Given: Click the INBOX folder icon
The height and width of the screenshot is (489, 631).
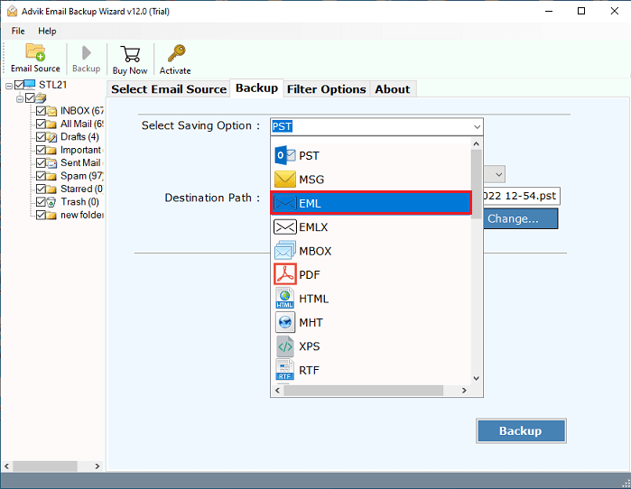Looking at the screenshot, I should point(51,111).
